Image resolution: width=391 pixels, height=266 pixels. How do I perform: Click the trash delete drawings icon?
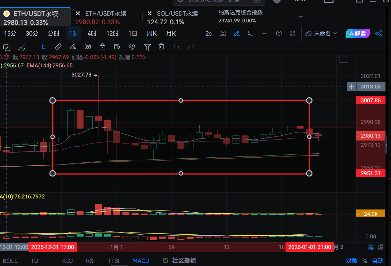click(161, 47)
